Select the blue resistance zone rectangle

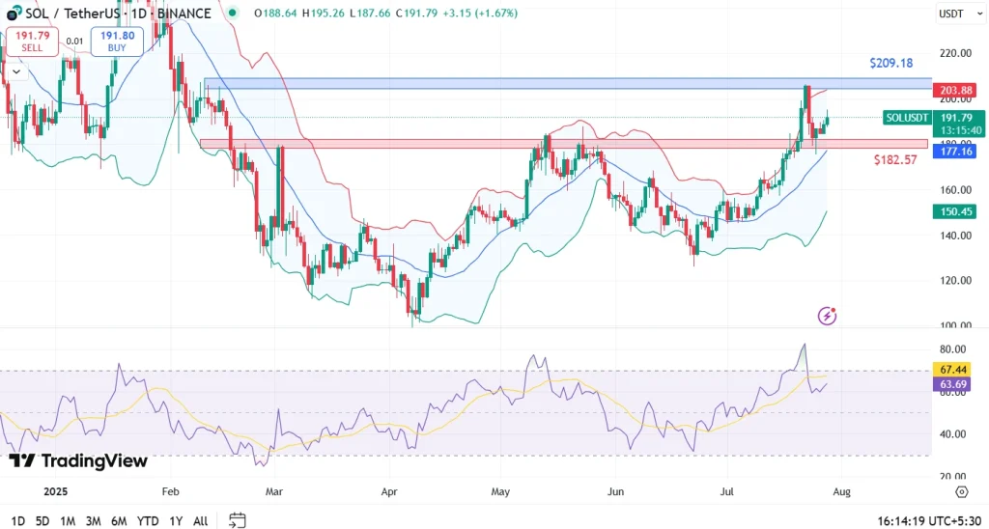560,84
